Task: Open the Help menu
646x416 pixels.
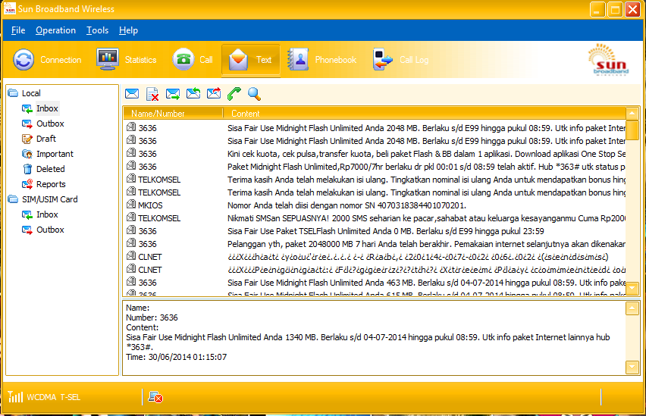Action: click(x=128, y=30)
